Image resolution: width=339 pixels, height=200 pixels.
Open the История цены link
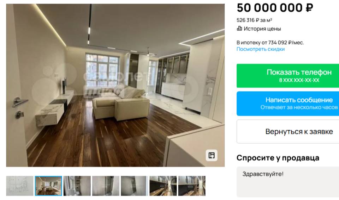(x=262, y=29)
